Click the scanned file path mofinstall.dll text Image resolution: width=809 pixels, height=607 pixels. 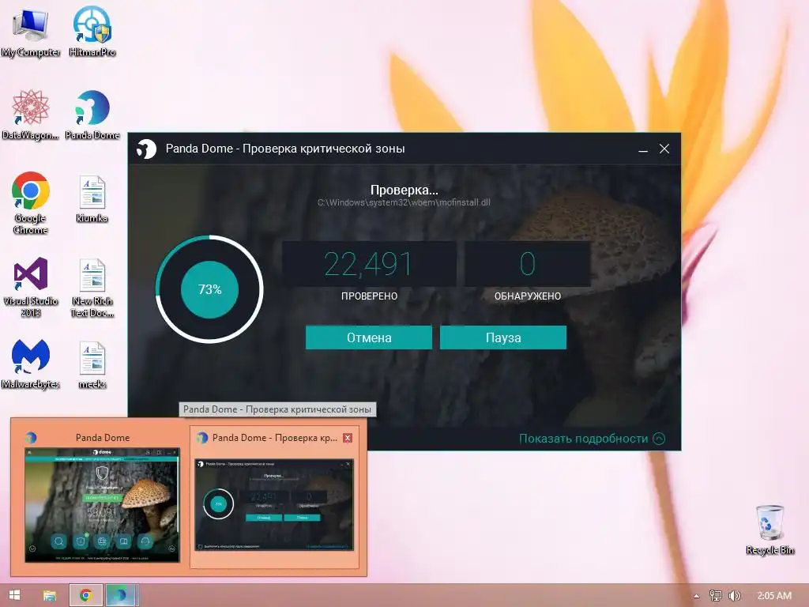[404, 202]
